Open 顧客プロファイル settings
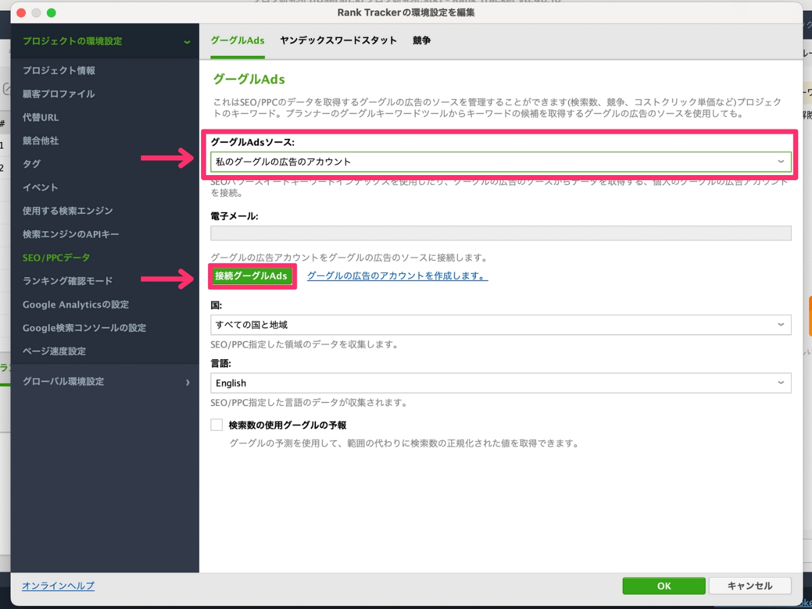 pyautogui.click(x=59, y=94)
